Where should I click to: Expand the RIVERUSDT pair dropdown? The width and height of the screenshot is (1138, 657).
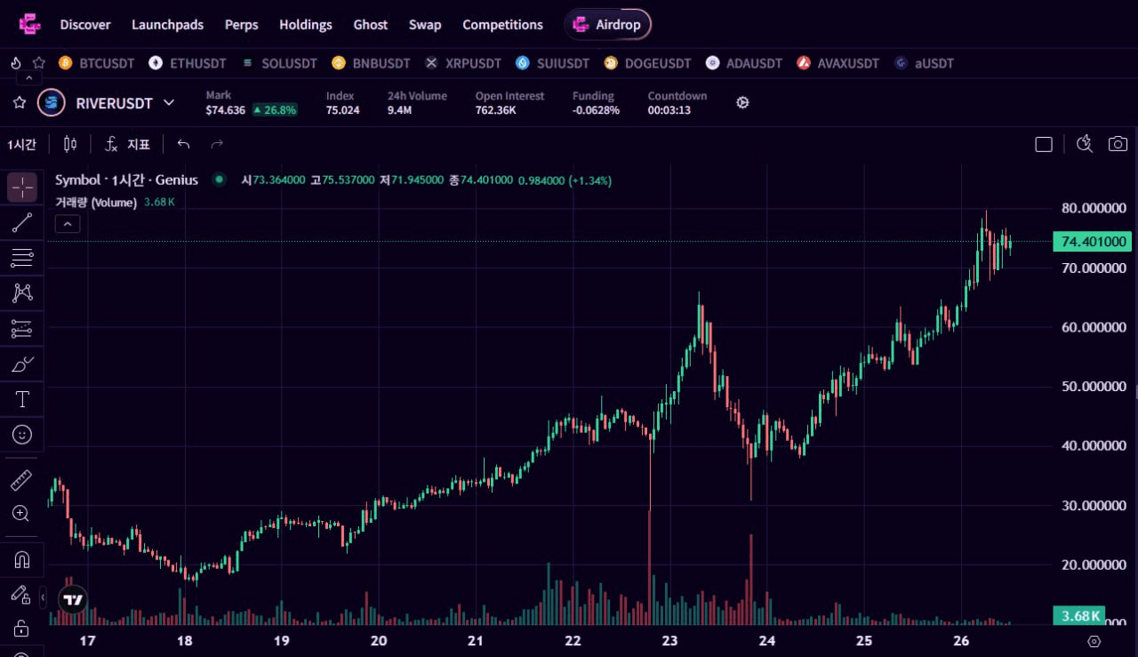(x=169, y=103)
